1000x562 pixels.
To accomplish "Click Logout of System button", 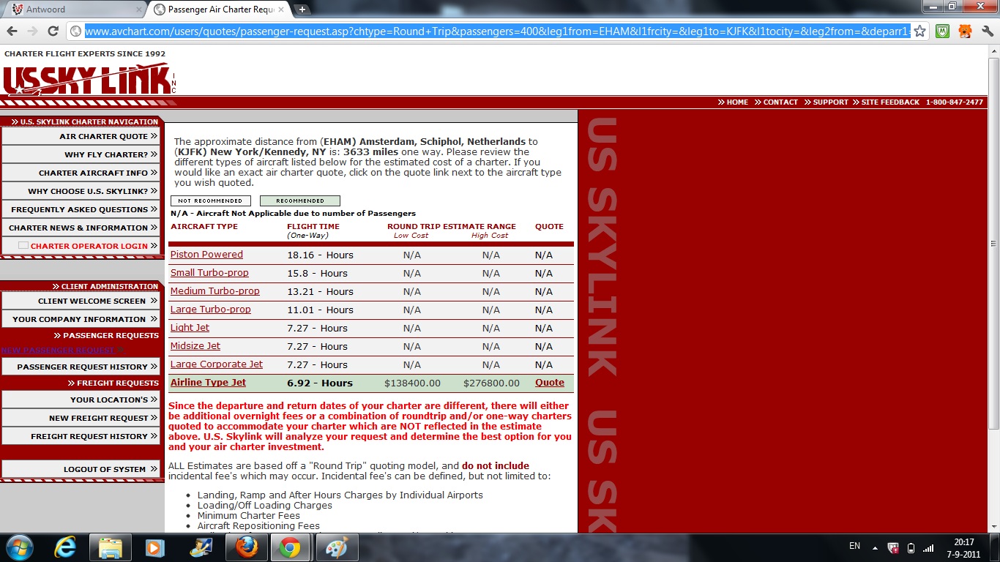I will coord(81,469).
